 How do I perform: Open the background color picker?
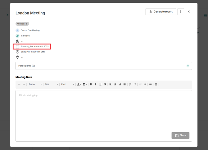tap(85, 84)
